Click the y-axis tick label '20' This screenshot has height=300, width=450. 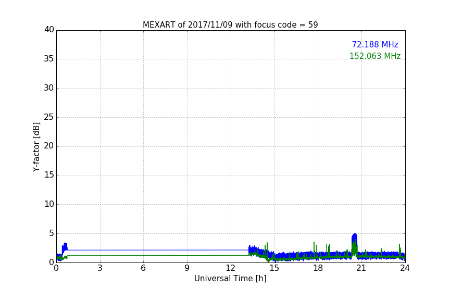(x=49, y=146)
